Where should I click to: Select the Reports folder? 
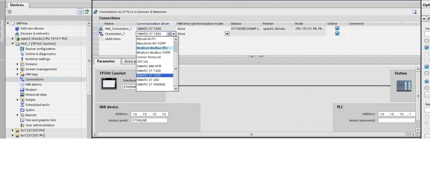point(31,115)
